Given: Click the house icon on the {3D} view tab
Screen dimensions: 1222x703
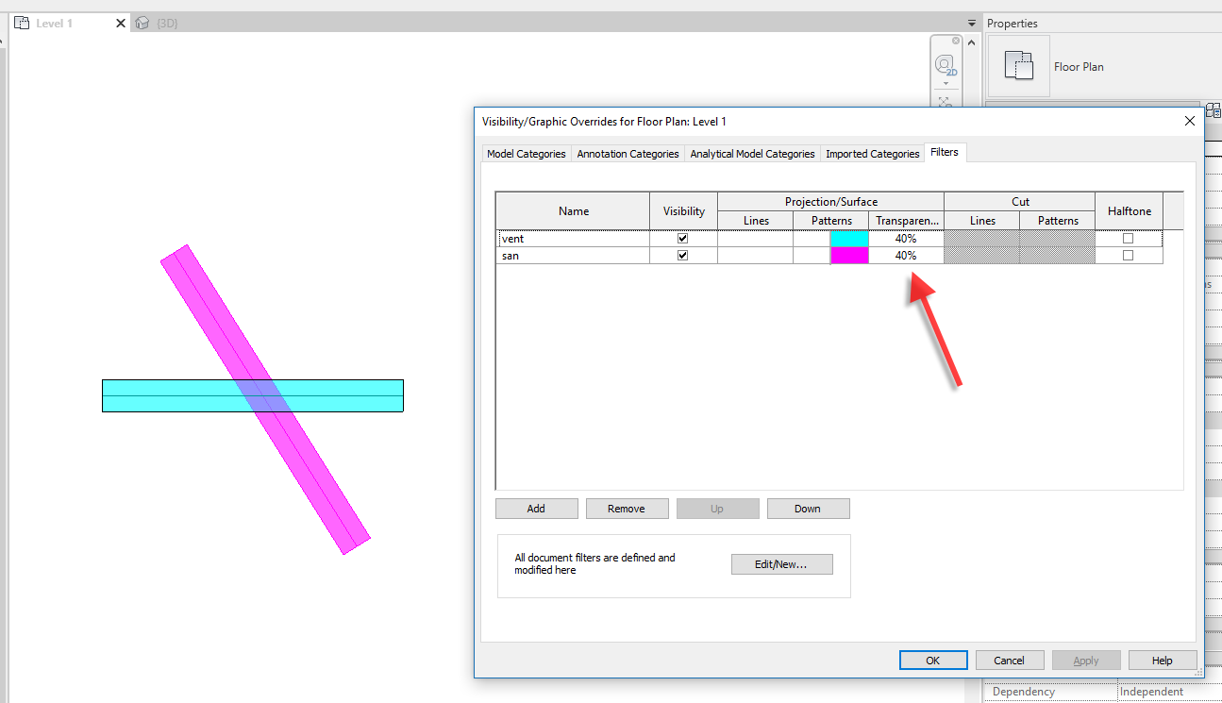Looking at the screenshot, I should click(x=142, y=23).
